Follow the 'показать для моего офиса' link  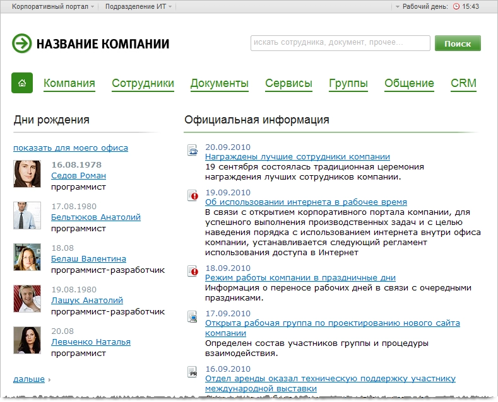71,148
